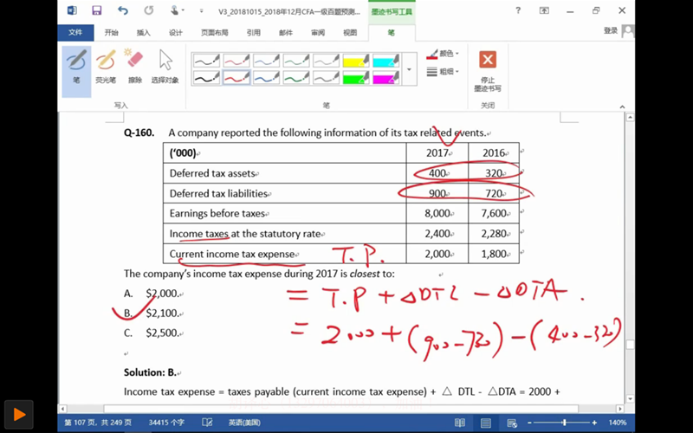
Task: Click 登录 to sign in
Action: [x=611, y=31]
